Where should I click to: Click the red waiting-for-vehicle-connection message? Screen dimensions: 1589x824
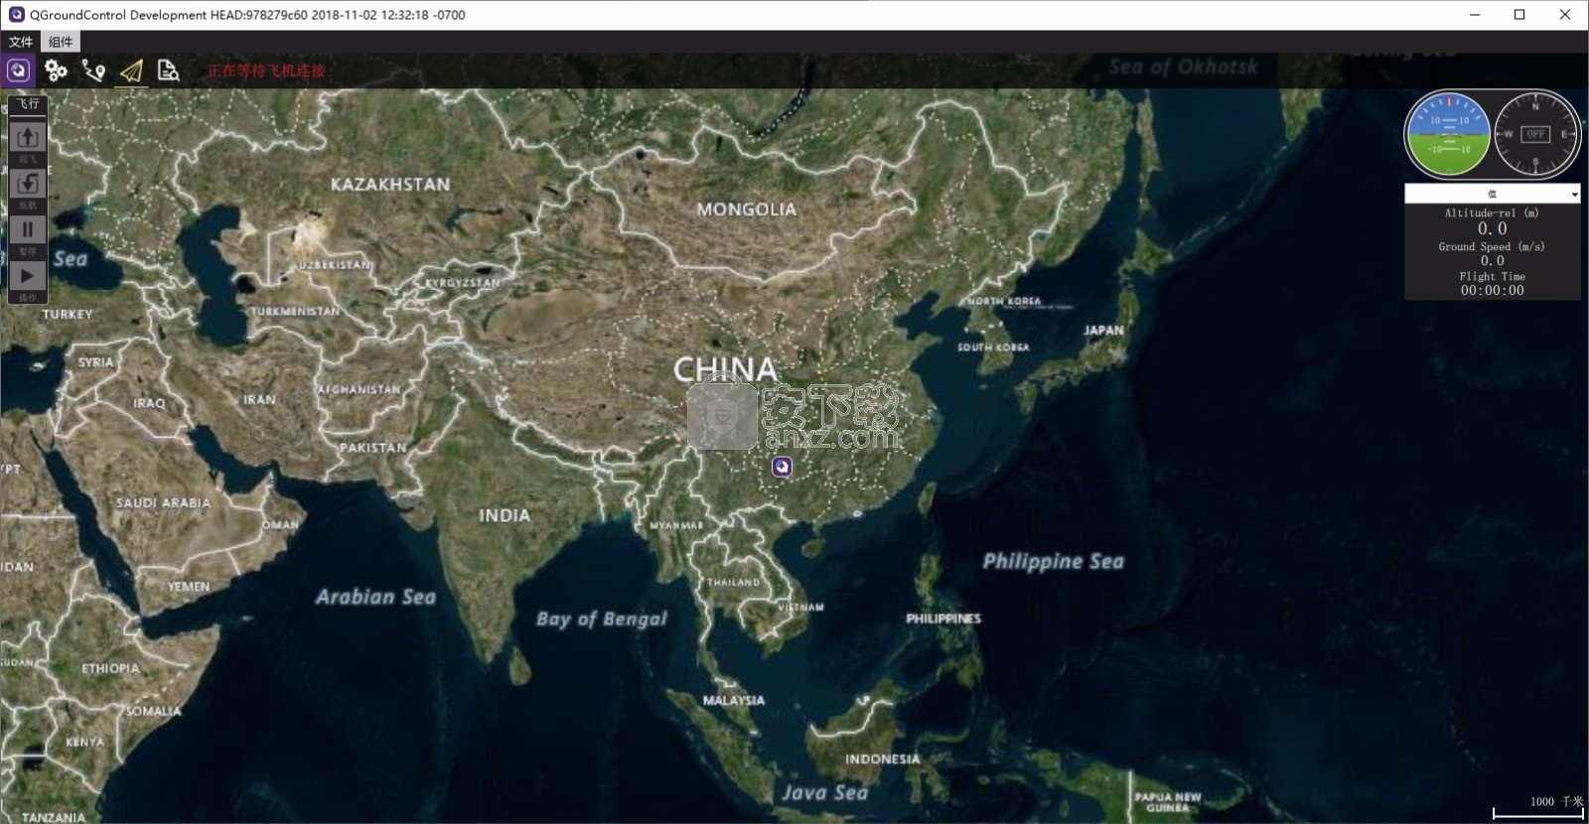(x=266, y=70)
